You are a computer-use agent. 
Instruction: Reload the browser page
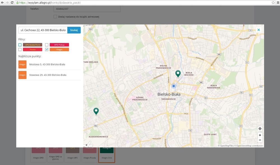coord(12,3)
